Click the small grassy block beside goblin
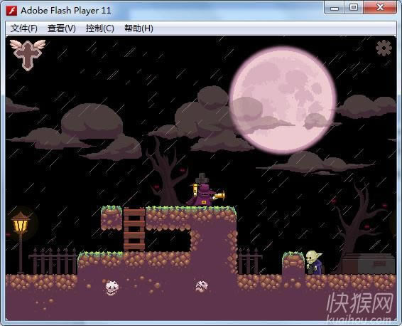Screen dimensions: 402x326 pyautogui.click(x=293, y=263)
